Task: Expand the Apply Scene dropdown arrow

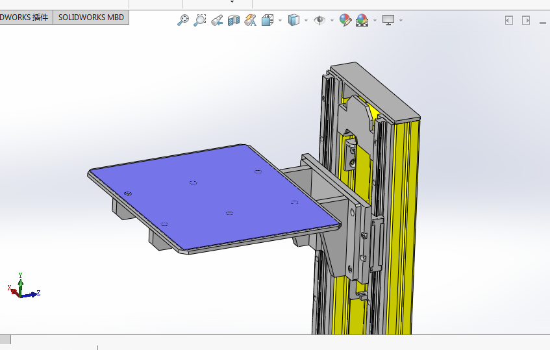Action: [x=375, y=20]
